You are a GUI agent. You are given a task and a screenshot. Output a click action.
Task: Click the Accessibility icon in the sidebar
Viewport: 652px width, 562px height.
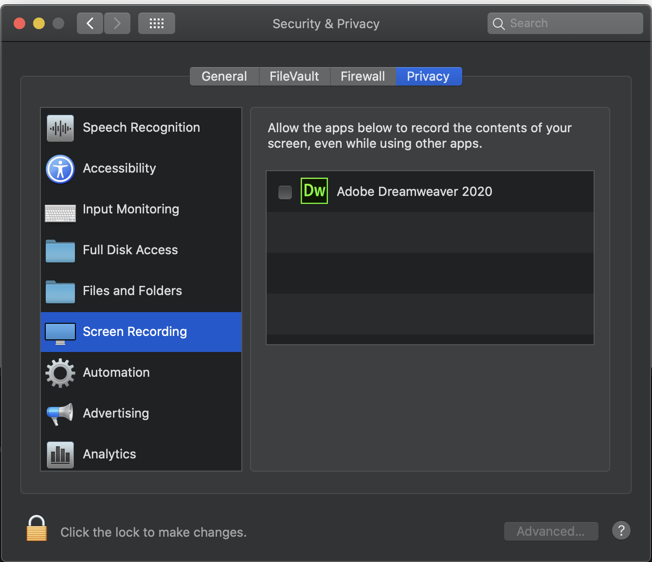click(60, 169)
